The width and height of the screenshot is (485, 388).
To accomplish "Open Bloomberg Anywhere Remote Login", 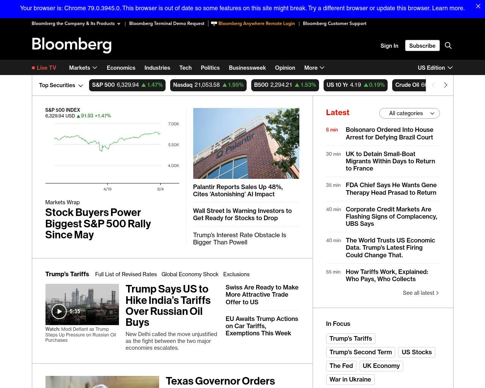I will (x=257, y=23).
